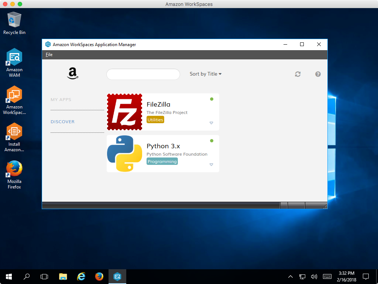Click inside the search field
The height and width of the screenshot is (284, 378).
point(143,74)
